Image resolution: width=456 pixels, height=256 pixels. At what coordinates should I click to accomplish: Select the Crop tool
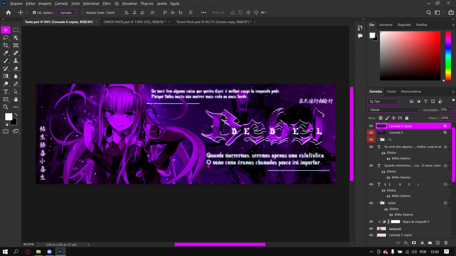(x=6, y=45)
